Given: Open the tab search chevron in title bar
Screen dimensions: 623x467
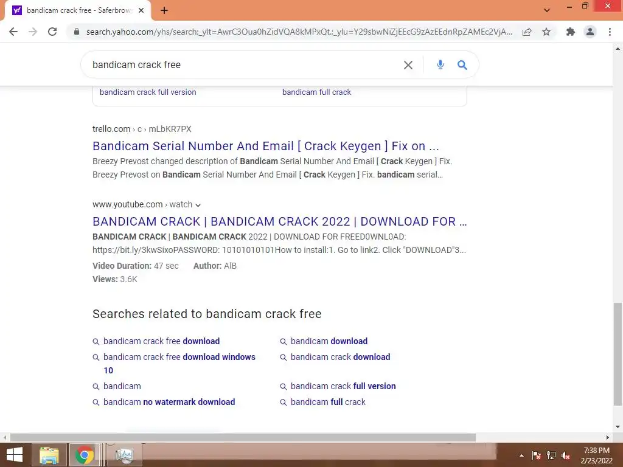Looking at the screenshot, I should [547, 10].
